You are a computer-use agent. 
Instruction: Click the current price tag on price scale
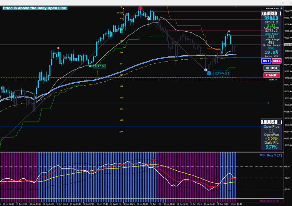(x=288, y=45)
